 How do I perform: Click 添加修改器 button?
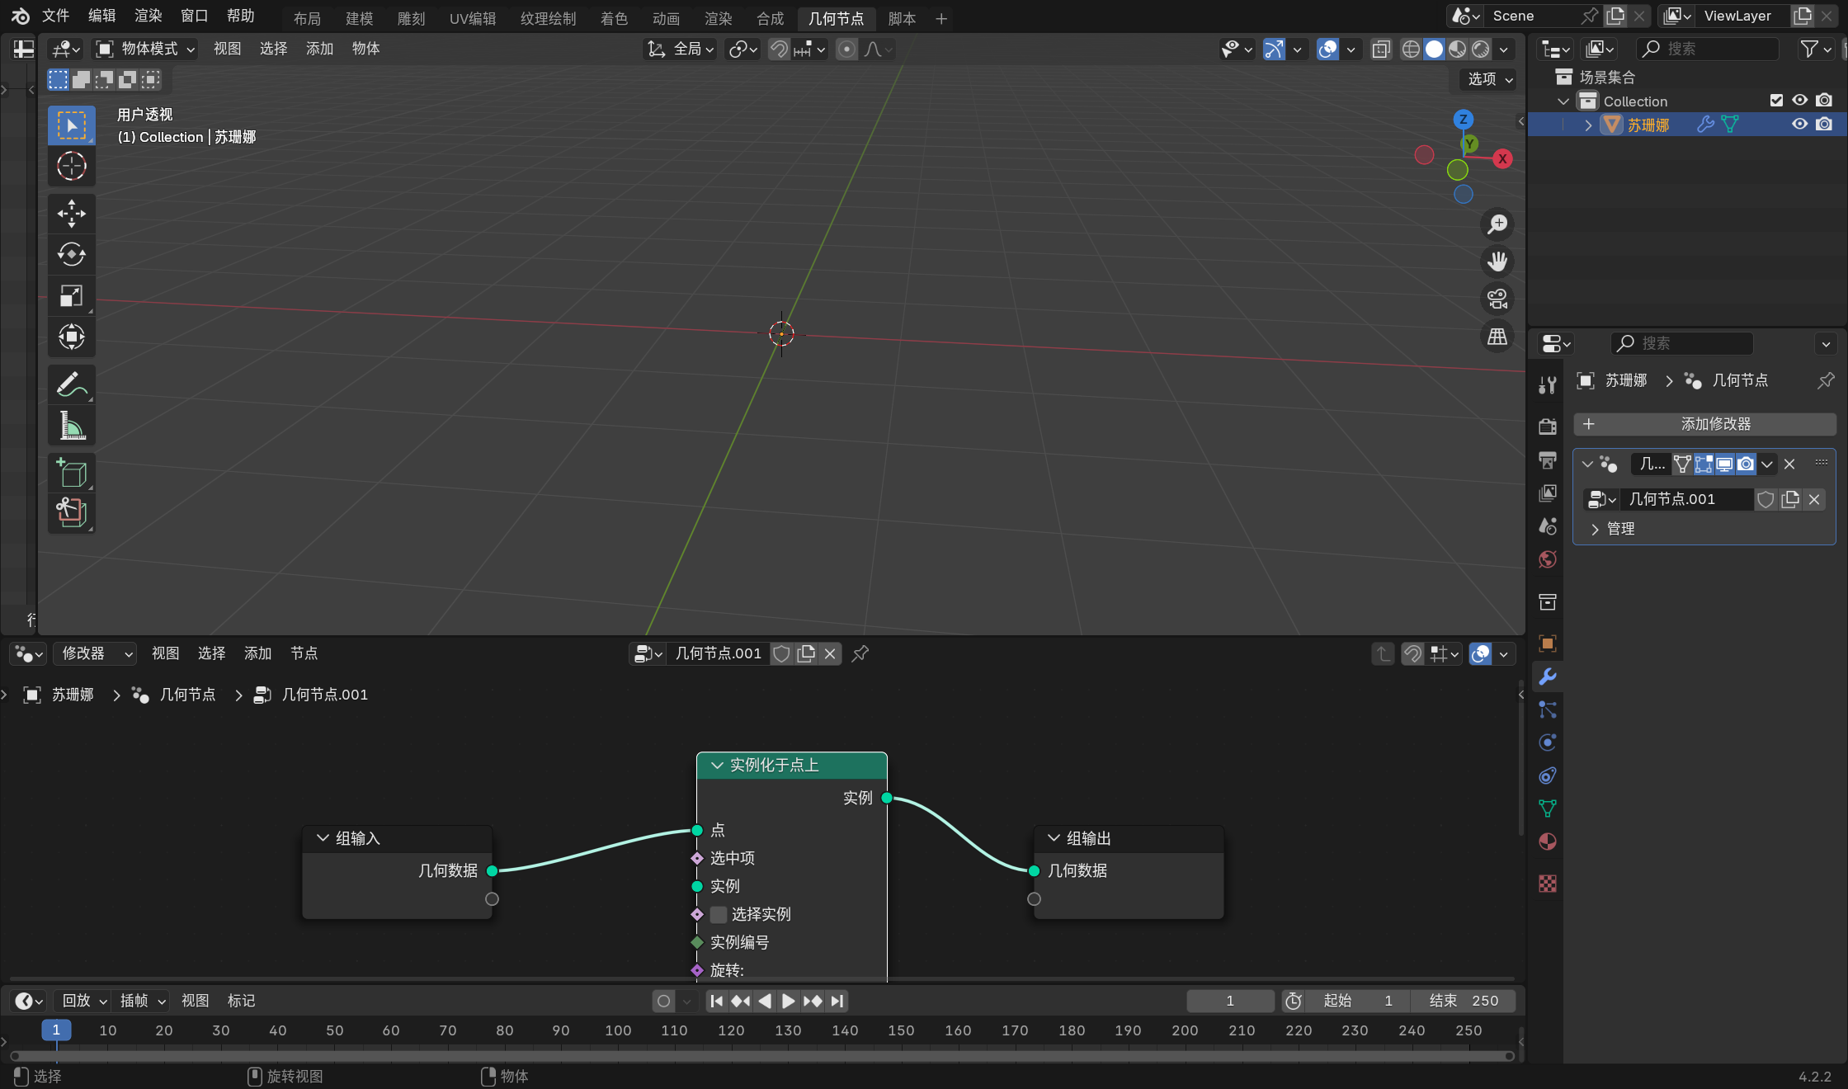click(x=1704, y=424)
